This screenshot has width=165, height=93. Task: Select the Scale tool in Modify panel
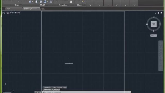41,2
